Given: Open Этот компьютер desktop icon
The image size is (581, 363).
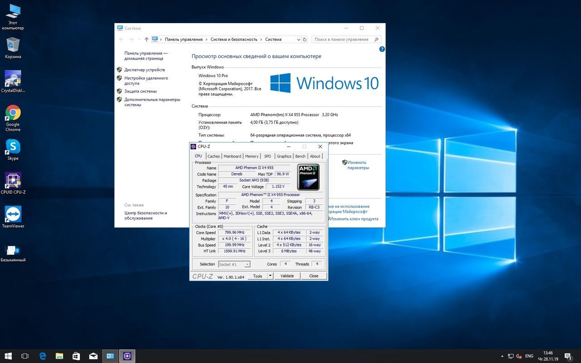Looking at the screenshot, I should click(13, 17).
